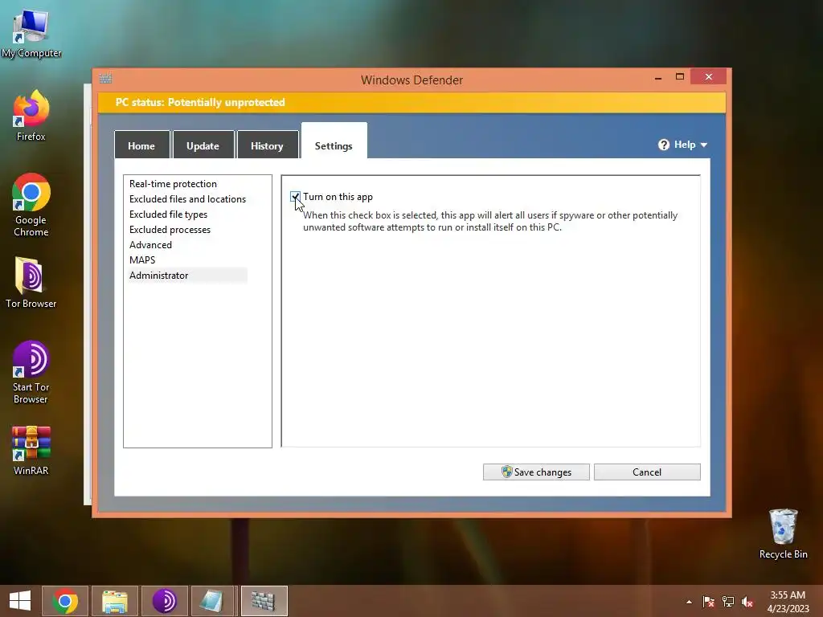Switch to the Home tab
Image resolution: width=823 pixels, height=617 pixels.
[x=141, y=145]
